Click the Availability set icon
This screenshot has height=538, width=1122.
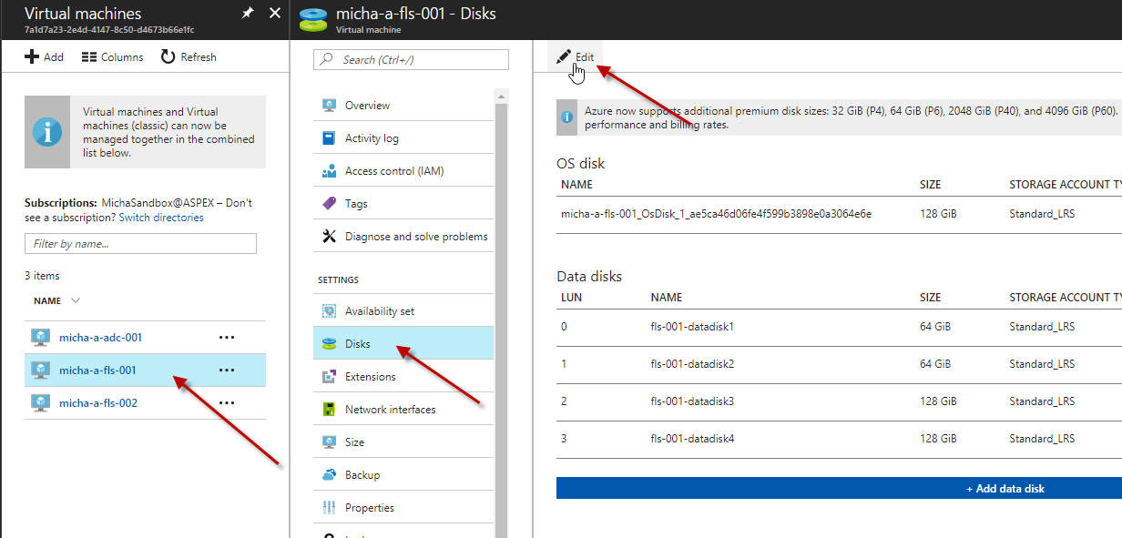[330, 311]
